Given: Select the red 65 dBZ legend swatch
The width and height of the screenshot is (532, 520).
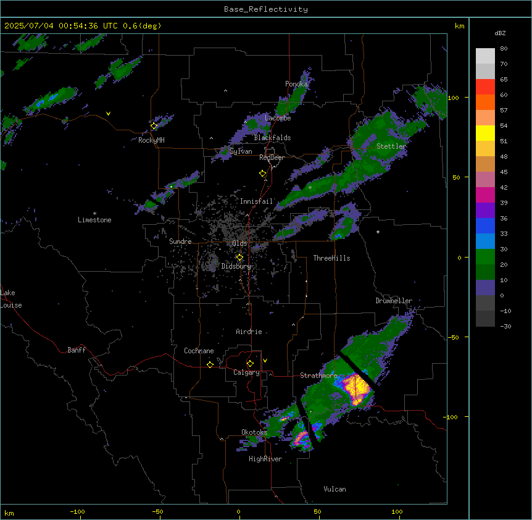Looking at the screenshot, I should click(x=485, y=87).
